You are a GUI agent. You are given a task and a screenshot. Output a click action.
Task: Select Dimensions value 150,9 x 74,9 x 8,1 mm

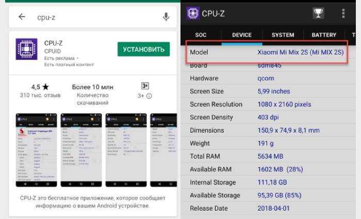point(288,131)
